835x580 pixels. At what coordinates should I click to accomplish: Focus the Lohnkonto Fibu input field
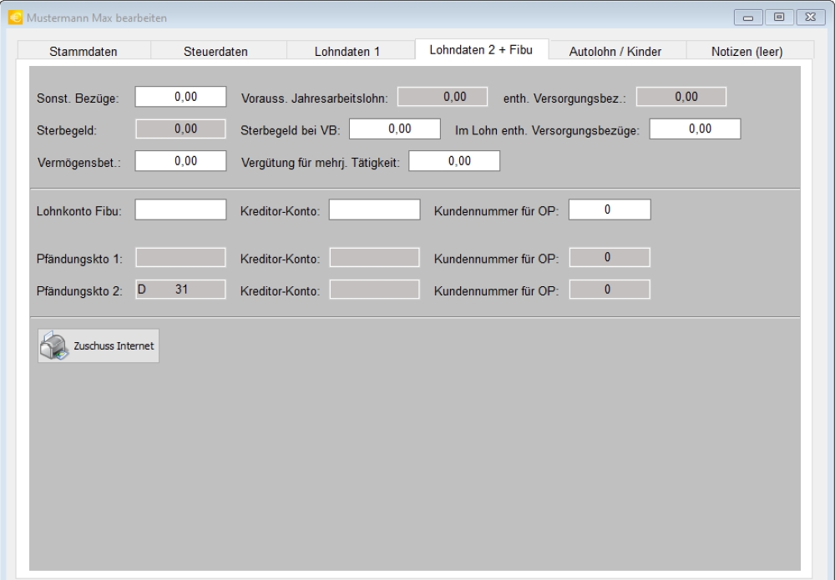pos(180,209)
